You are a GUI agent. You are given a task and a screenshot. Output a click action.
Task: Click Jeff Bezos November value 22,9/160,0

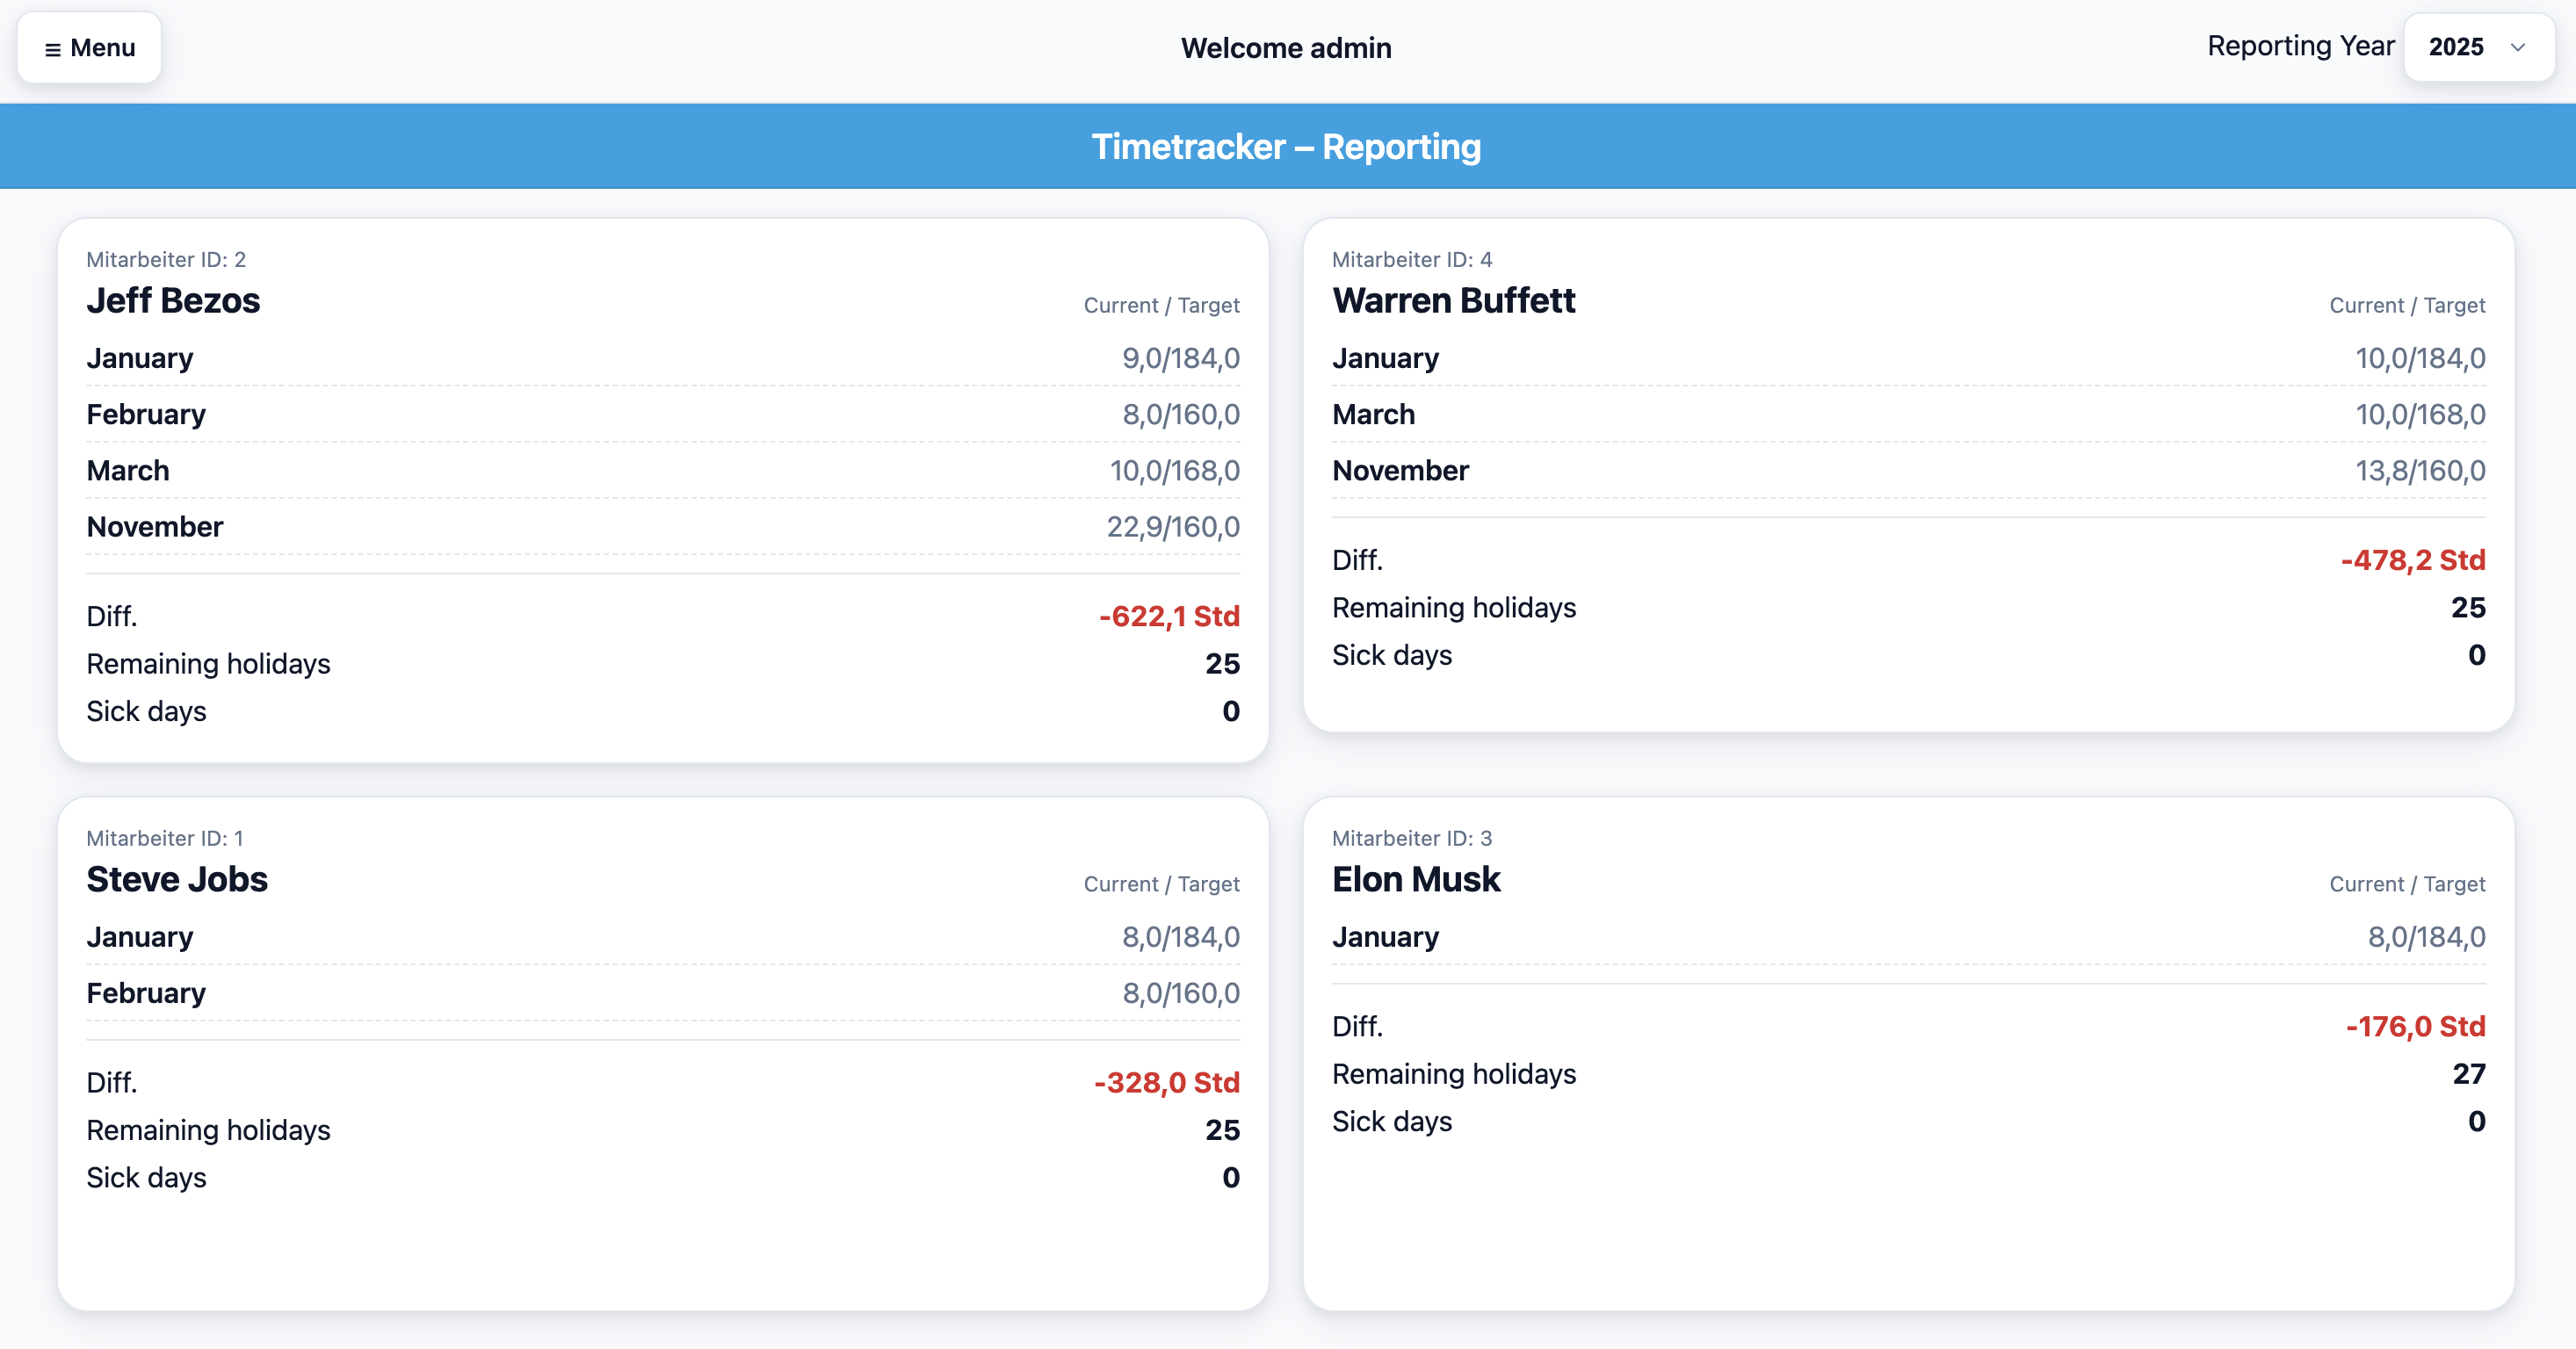(1173, 527)
